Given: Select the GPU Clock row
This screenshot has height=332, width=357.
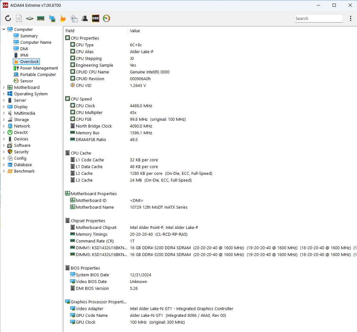Looking at the screenshot, I should [210, 322].
